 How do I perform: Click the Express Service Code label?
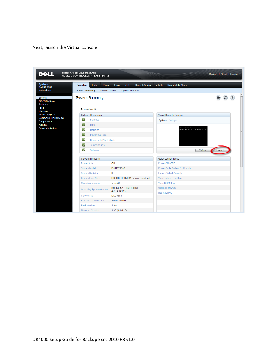pos(92,201)
